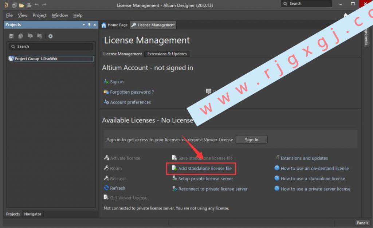The height and width of the screenshot is (228, 373).
Task: Open the File menu
Action: pos(9,15)
